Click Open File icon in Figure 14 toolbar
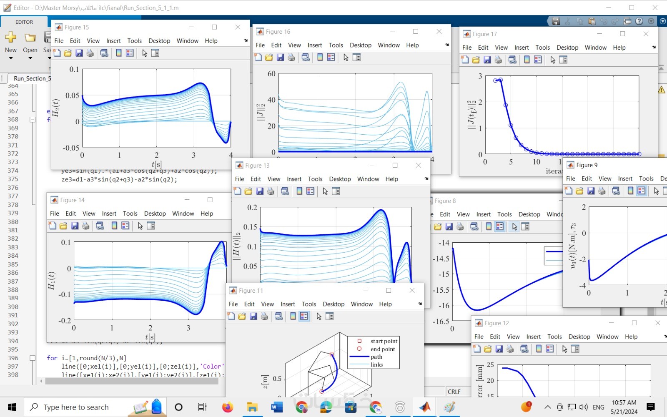 63,226
